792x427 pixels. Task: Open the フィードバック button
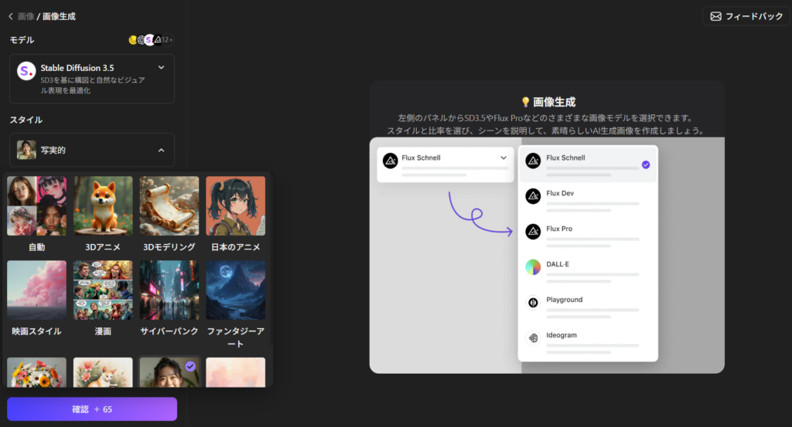pos(746,16)
